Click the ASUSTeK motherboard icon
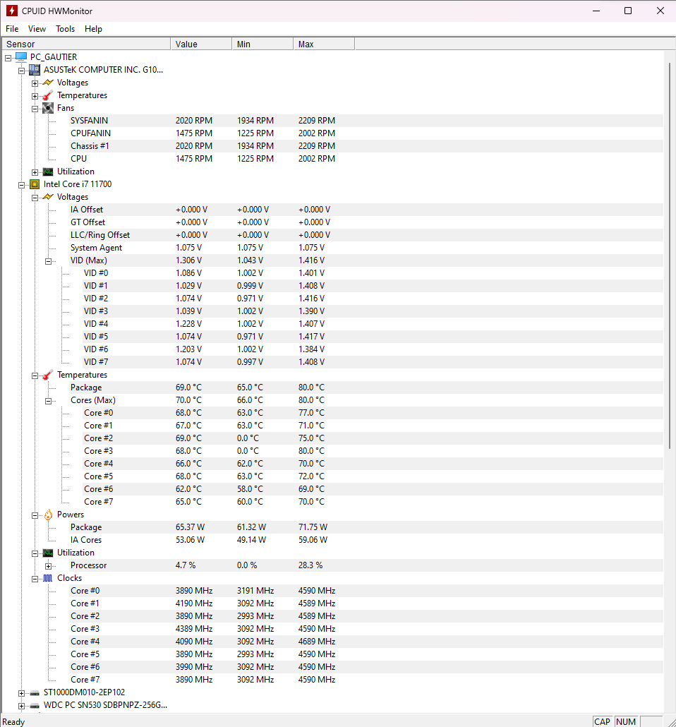Viewport: 676px width, 727px height. tap(35, 70)
